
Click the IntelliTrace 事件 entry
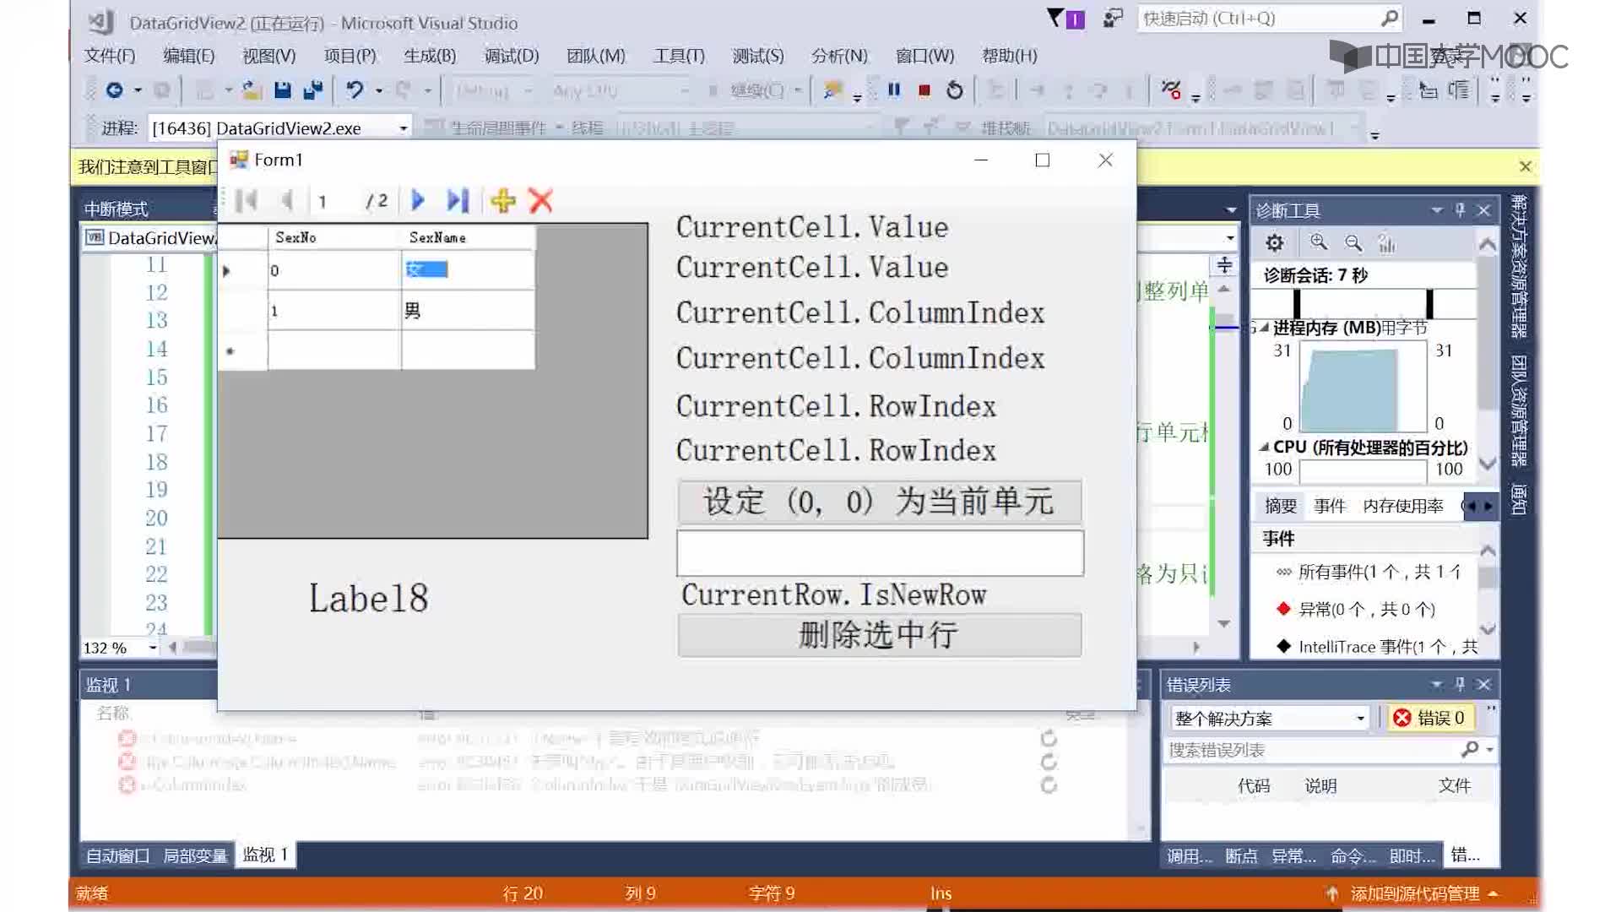(1378, 647)
